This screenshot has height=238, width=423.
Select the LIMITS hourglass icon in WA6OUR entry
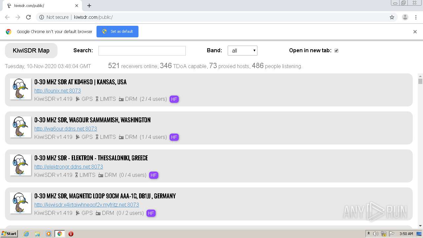pyautogui.click(x=97, y=137)
